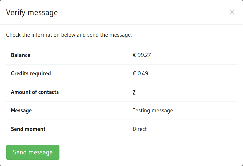Screen dimensions: 243x166
Task: Select the Send moment label
Action: tap(28, 129)
